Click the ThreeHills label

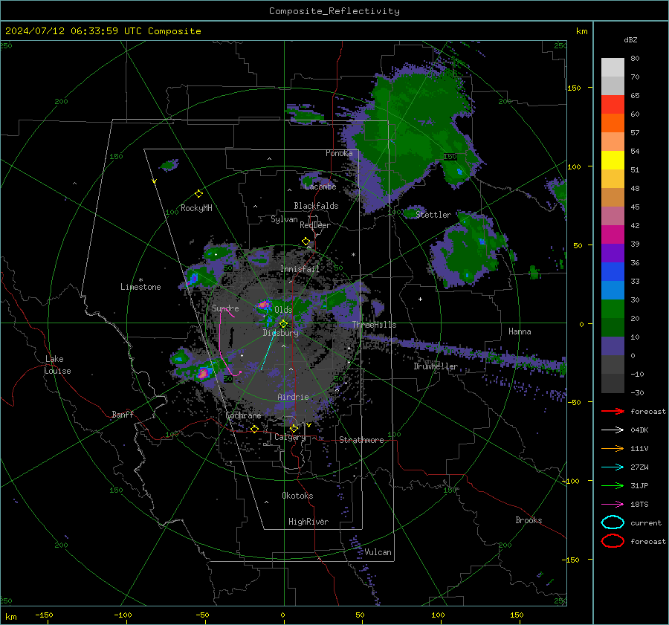(x=374, y=325)
